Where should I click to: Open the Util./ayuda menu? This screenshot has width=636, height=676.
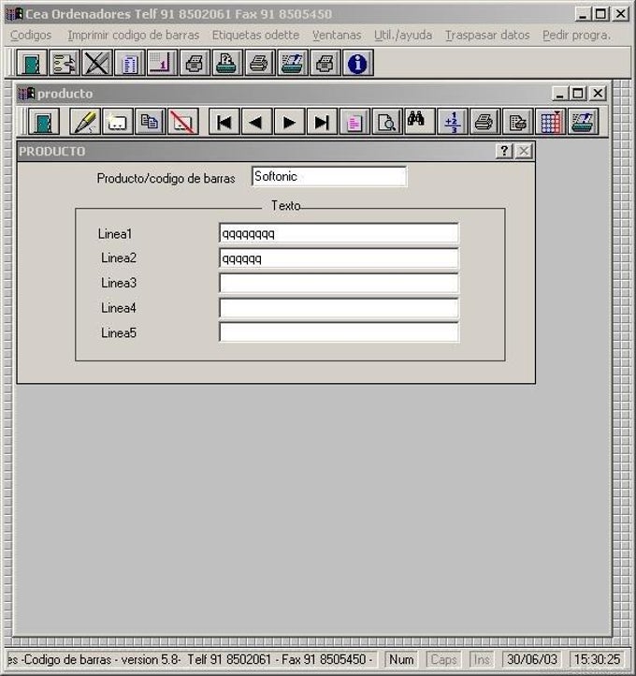pos(403,36)
